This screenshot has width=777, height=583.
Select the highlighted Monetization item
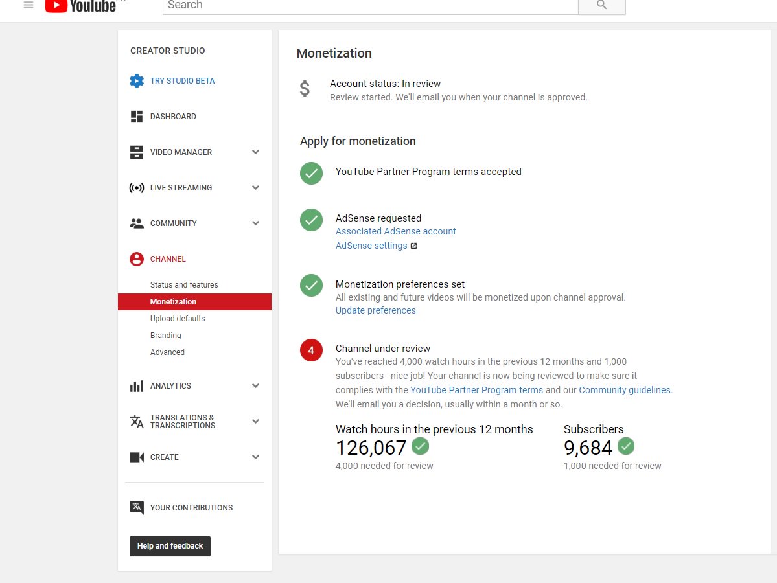pos(195,302)
